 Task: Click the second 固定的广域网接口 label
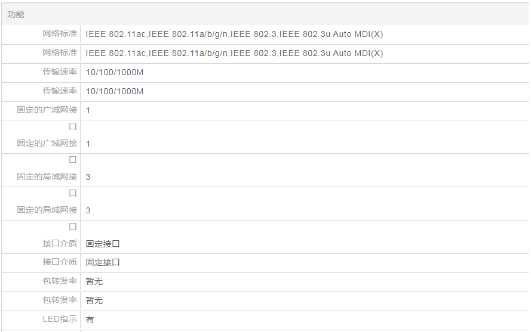click(x=47, y=144)
